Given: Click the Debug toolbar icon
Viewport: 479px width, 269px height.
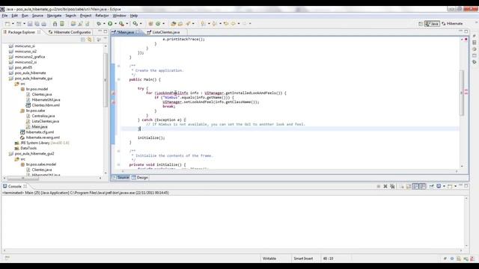Looking at the screenshot, I should click(x=99, y=23).
